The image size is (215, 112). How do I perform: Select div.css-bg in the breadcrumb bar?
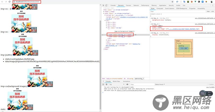(130, 79)
